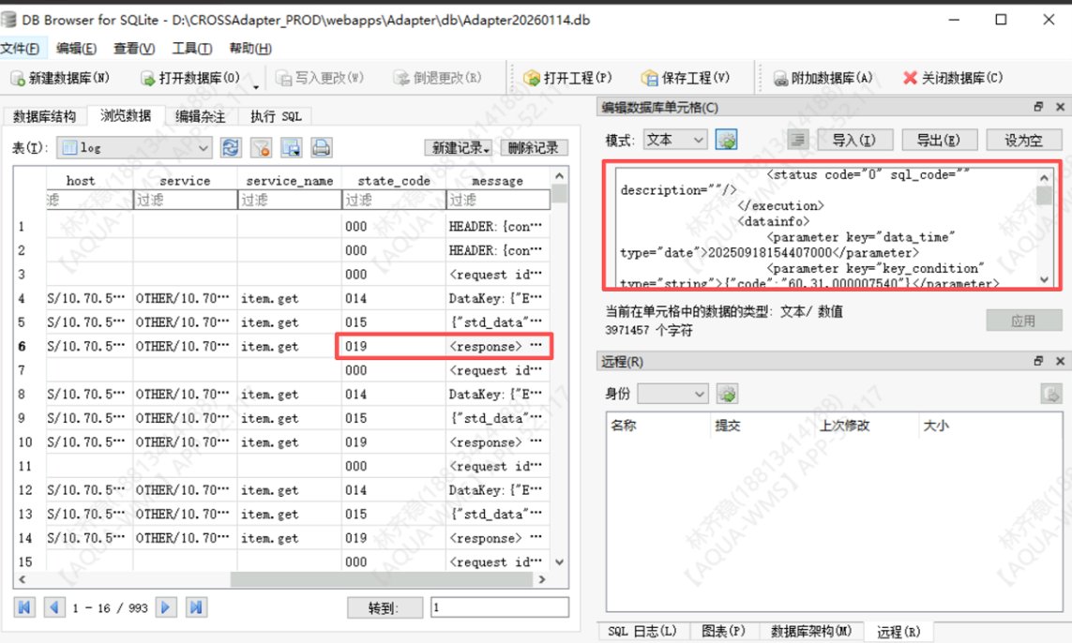
Task: Click the print table icon
Action: (321, 147)
